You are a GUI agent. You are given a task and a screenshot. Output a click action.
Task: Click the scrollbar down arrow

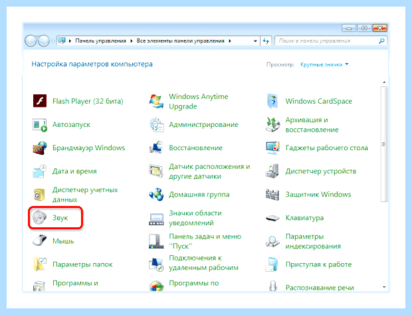[x=384, y=287]
